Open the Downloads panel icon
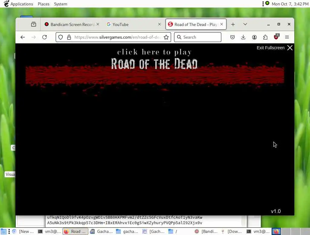Viewport: 310px width, 235px height. coord(243,37)
